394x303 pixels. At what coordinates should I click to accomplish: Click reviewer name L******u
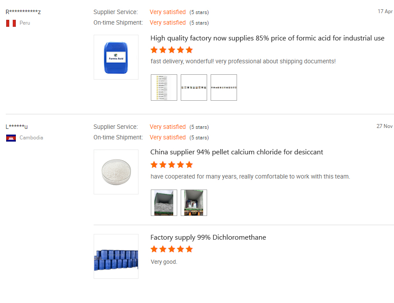[x=17, y=127]
